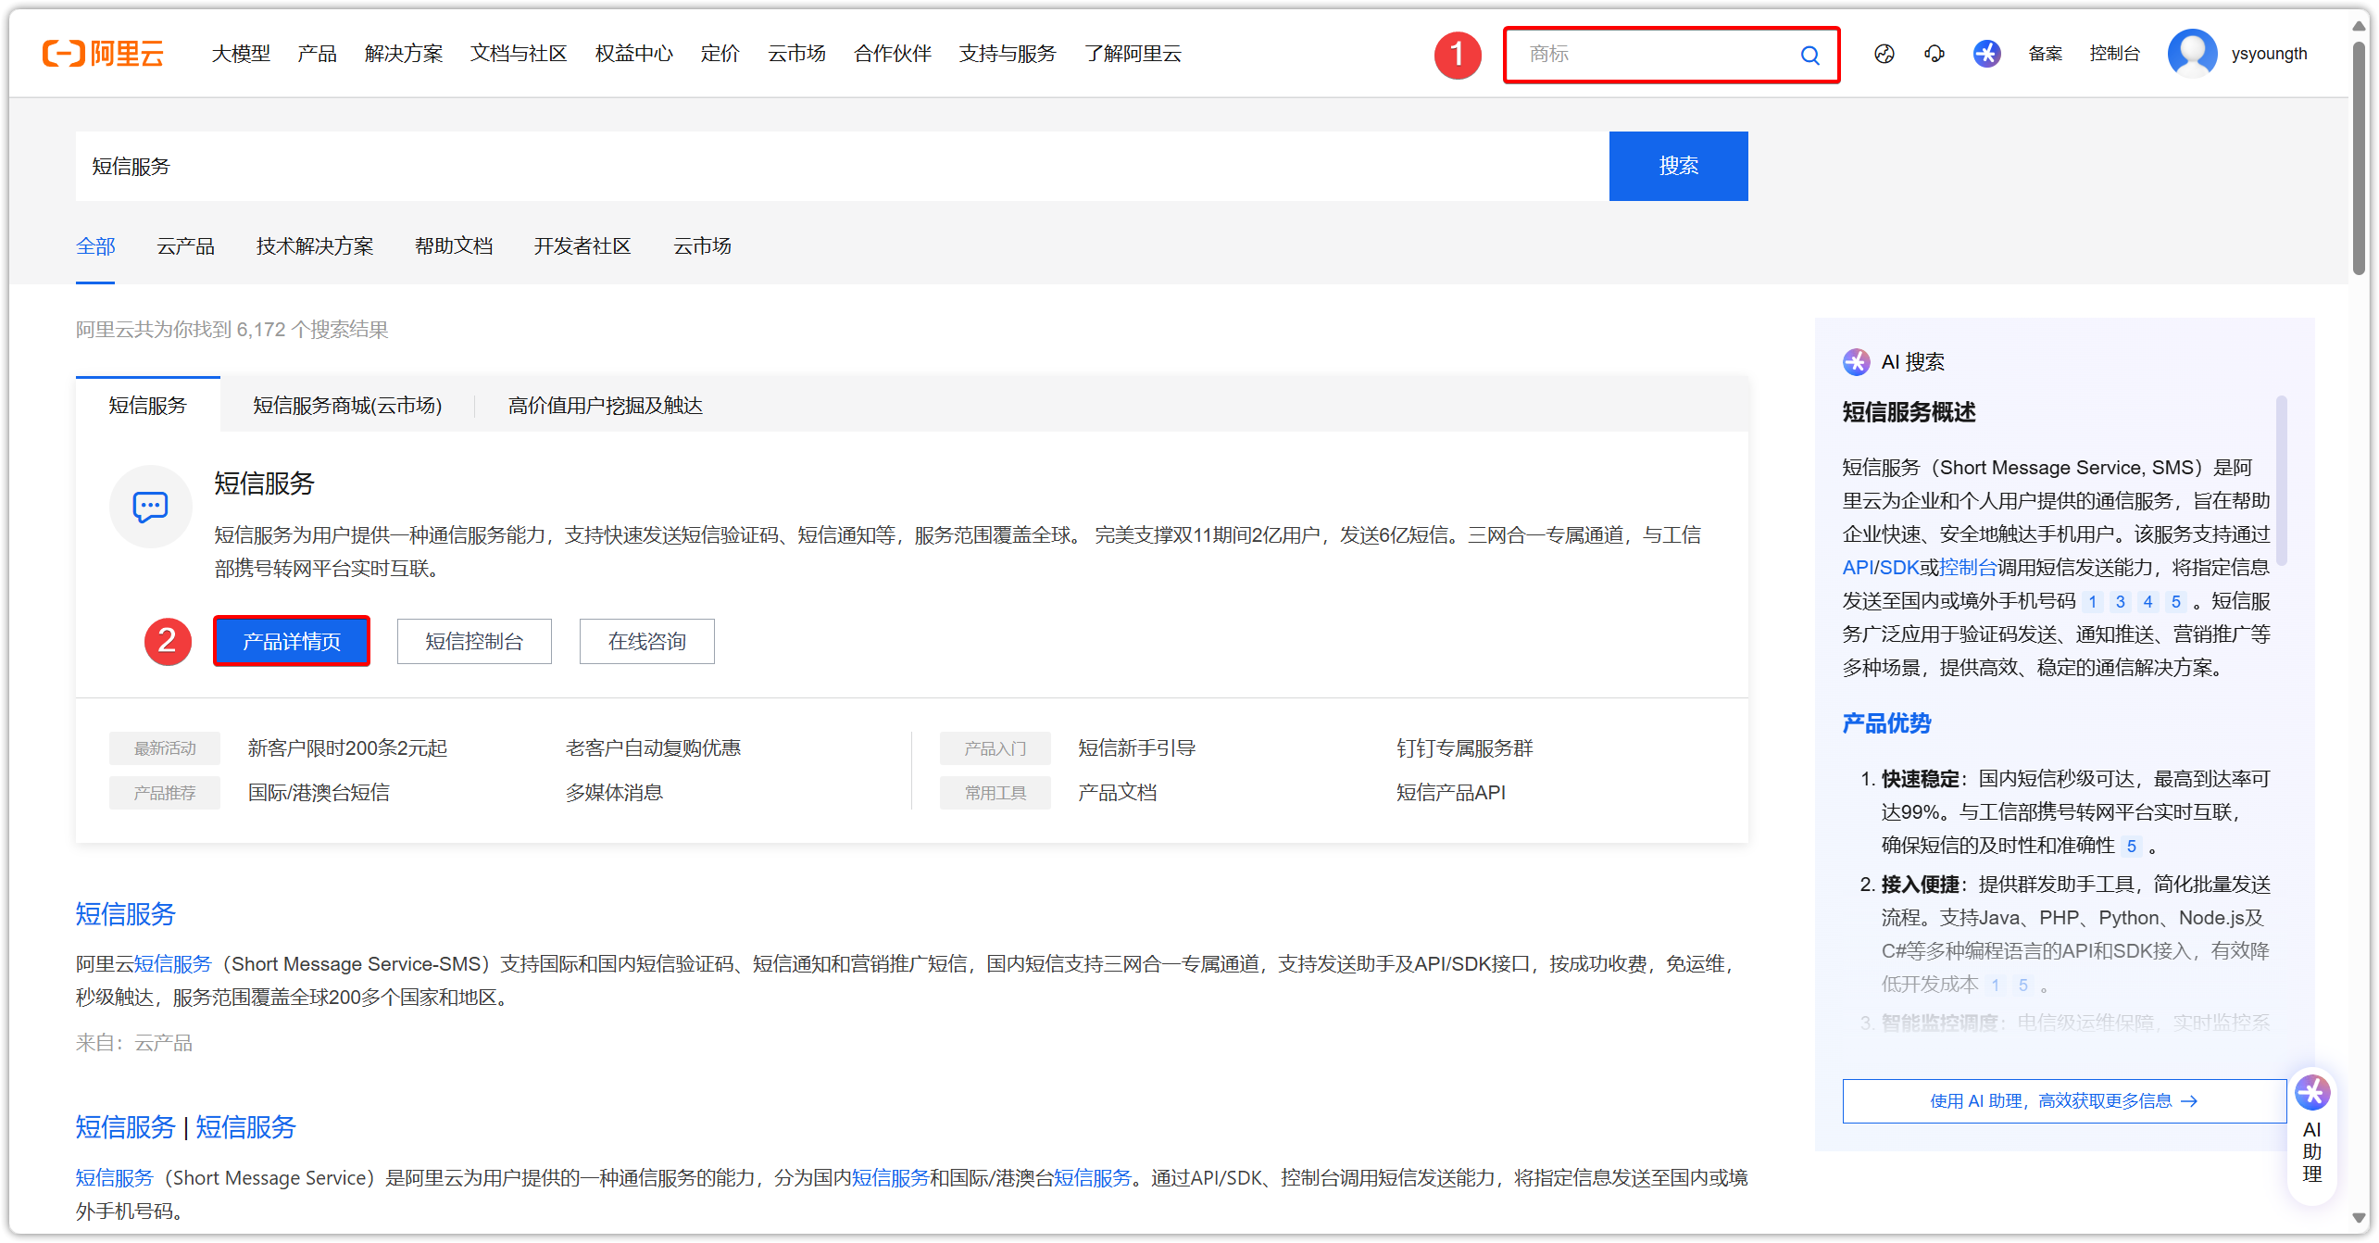Open 钉钉专属服务群 link
This screenshot has width=2379, height=1243.
(1464, 748)
